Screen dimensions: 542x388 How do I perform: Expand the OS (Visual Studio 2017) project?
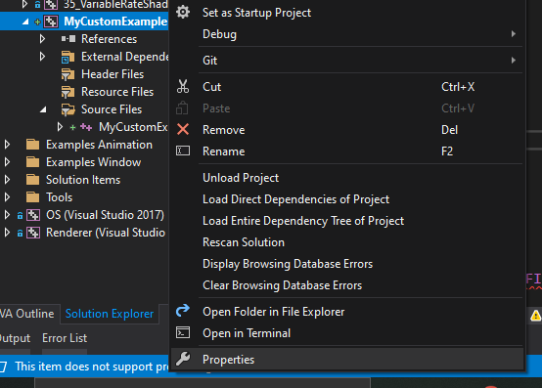[x=7, y=215]
